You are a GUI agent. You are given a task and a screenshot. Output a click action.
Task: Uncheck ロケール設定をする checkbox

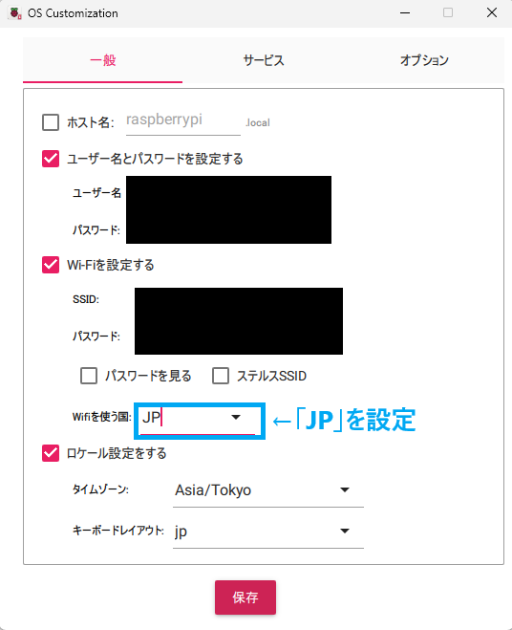(x=51, y=453)
